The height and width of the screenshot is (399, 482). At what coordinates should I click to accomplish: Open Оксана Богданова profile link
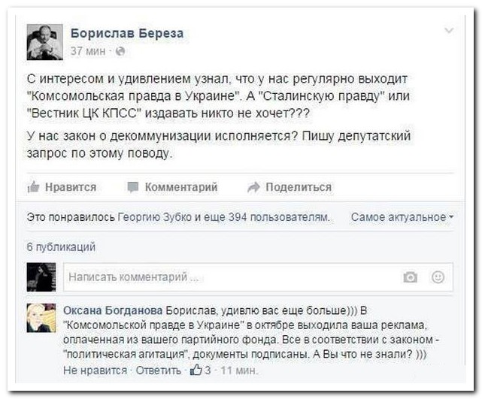[112, 310]
